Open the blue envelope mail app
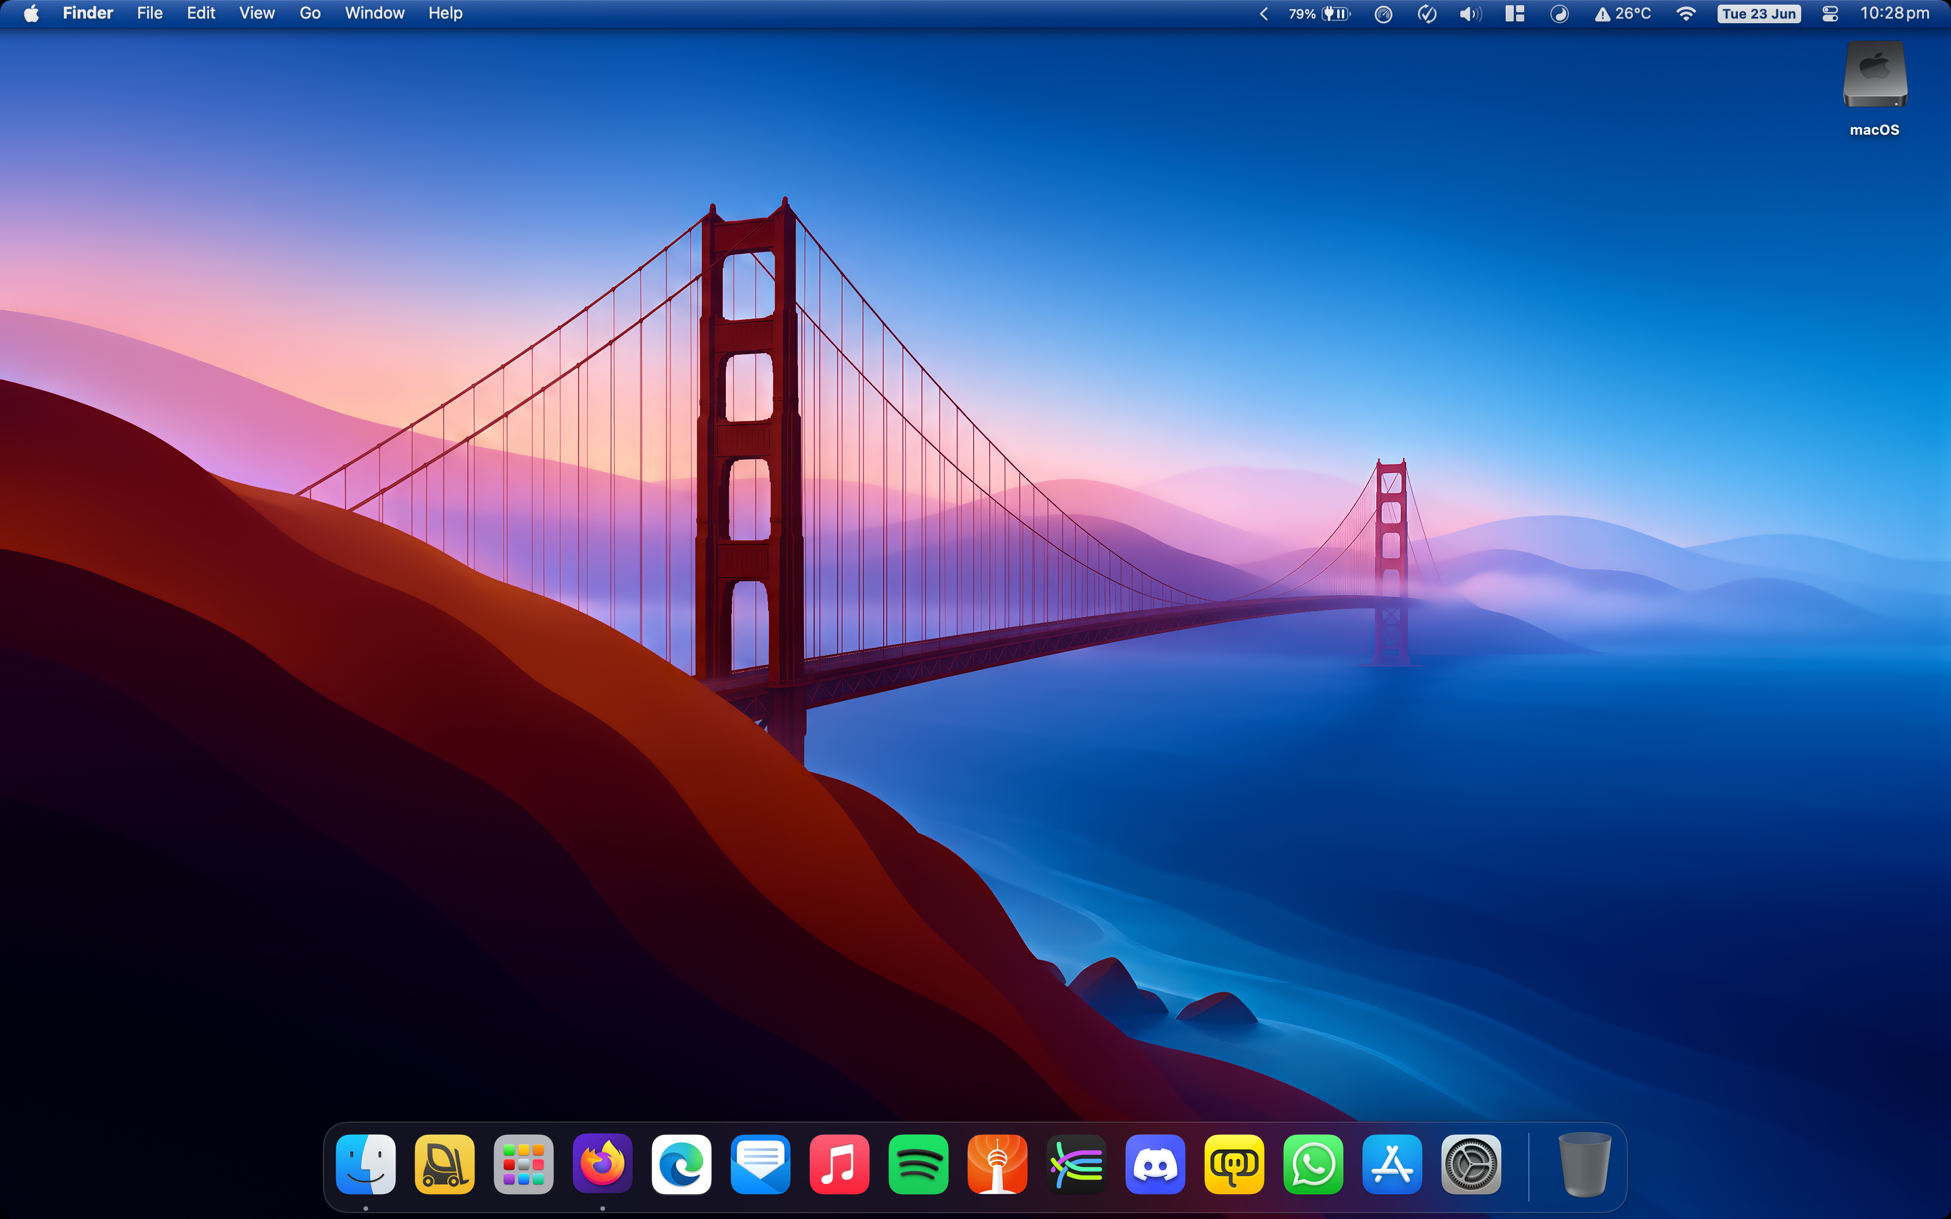1951x1219 pixels. pos(760,1164)
